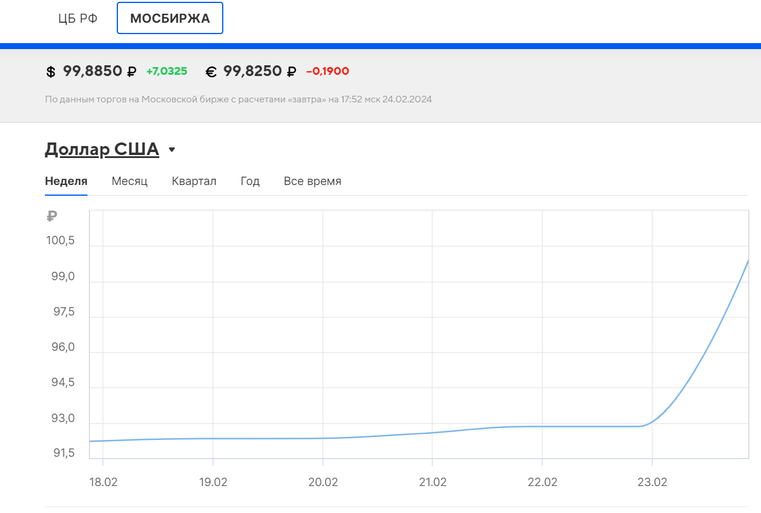
Task: Click the Доллар США heading link
Action: tap(102, 149)
